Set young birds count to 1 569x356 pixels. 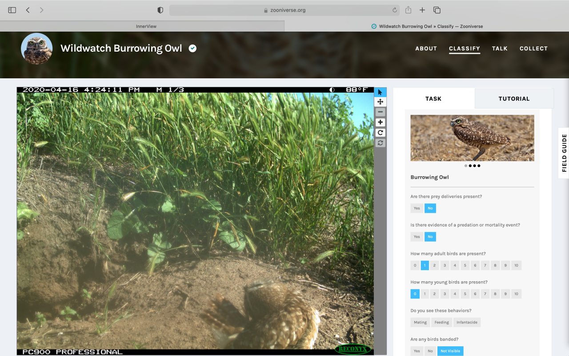tap(425, 294)
